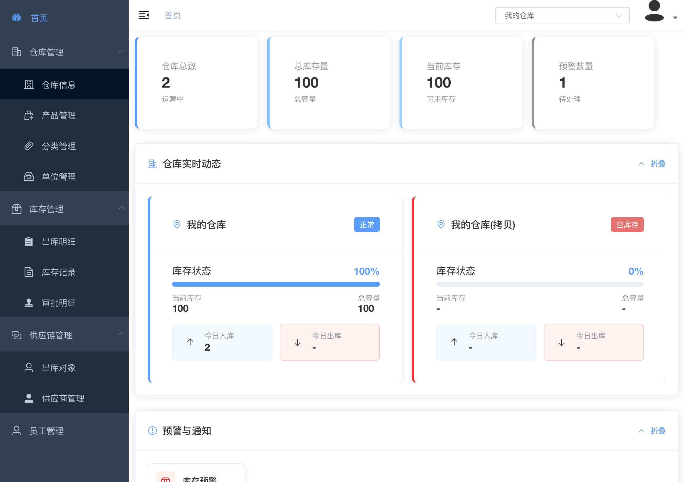The width and height of the screenshot is (685, 482).
Task: Collapse the 仓库管理 sidebar group
Action: point(122,51)
